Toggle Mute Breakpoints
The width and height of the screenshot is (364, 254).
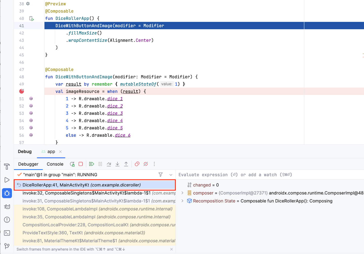[x=146, y=164]
